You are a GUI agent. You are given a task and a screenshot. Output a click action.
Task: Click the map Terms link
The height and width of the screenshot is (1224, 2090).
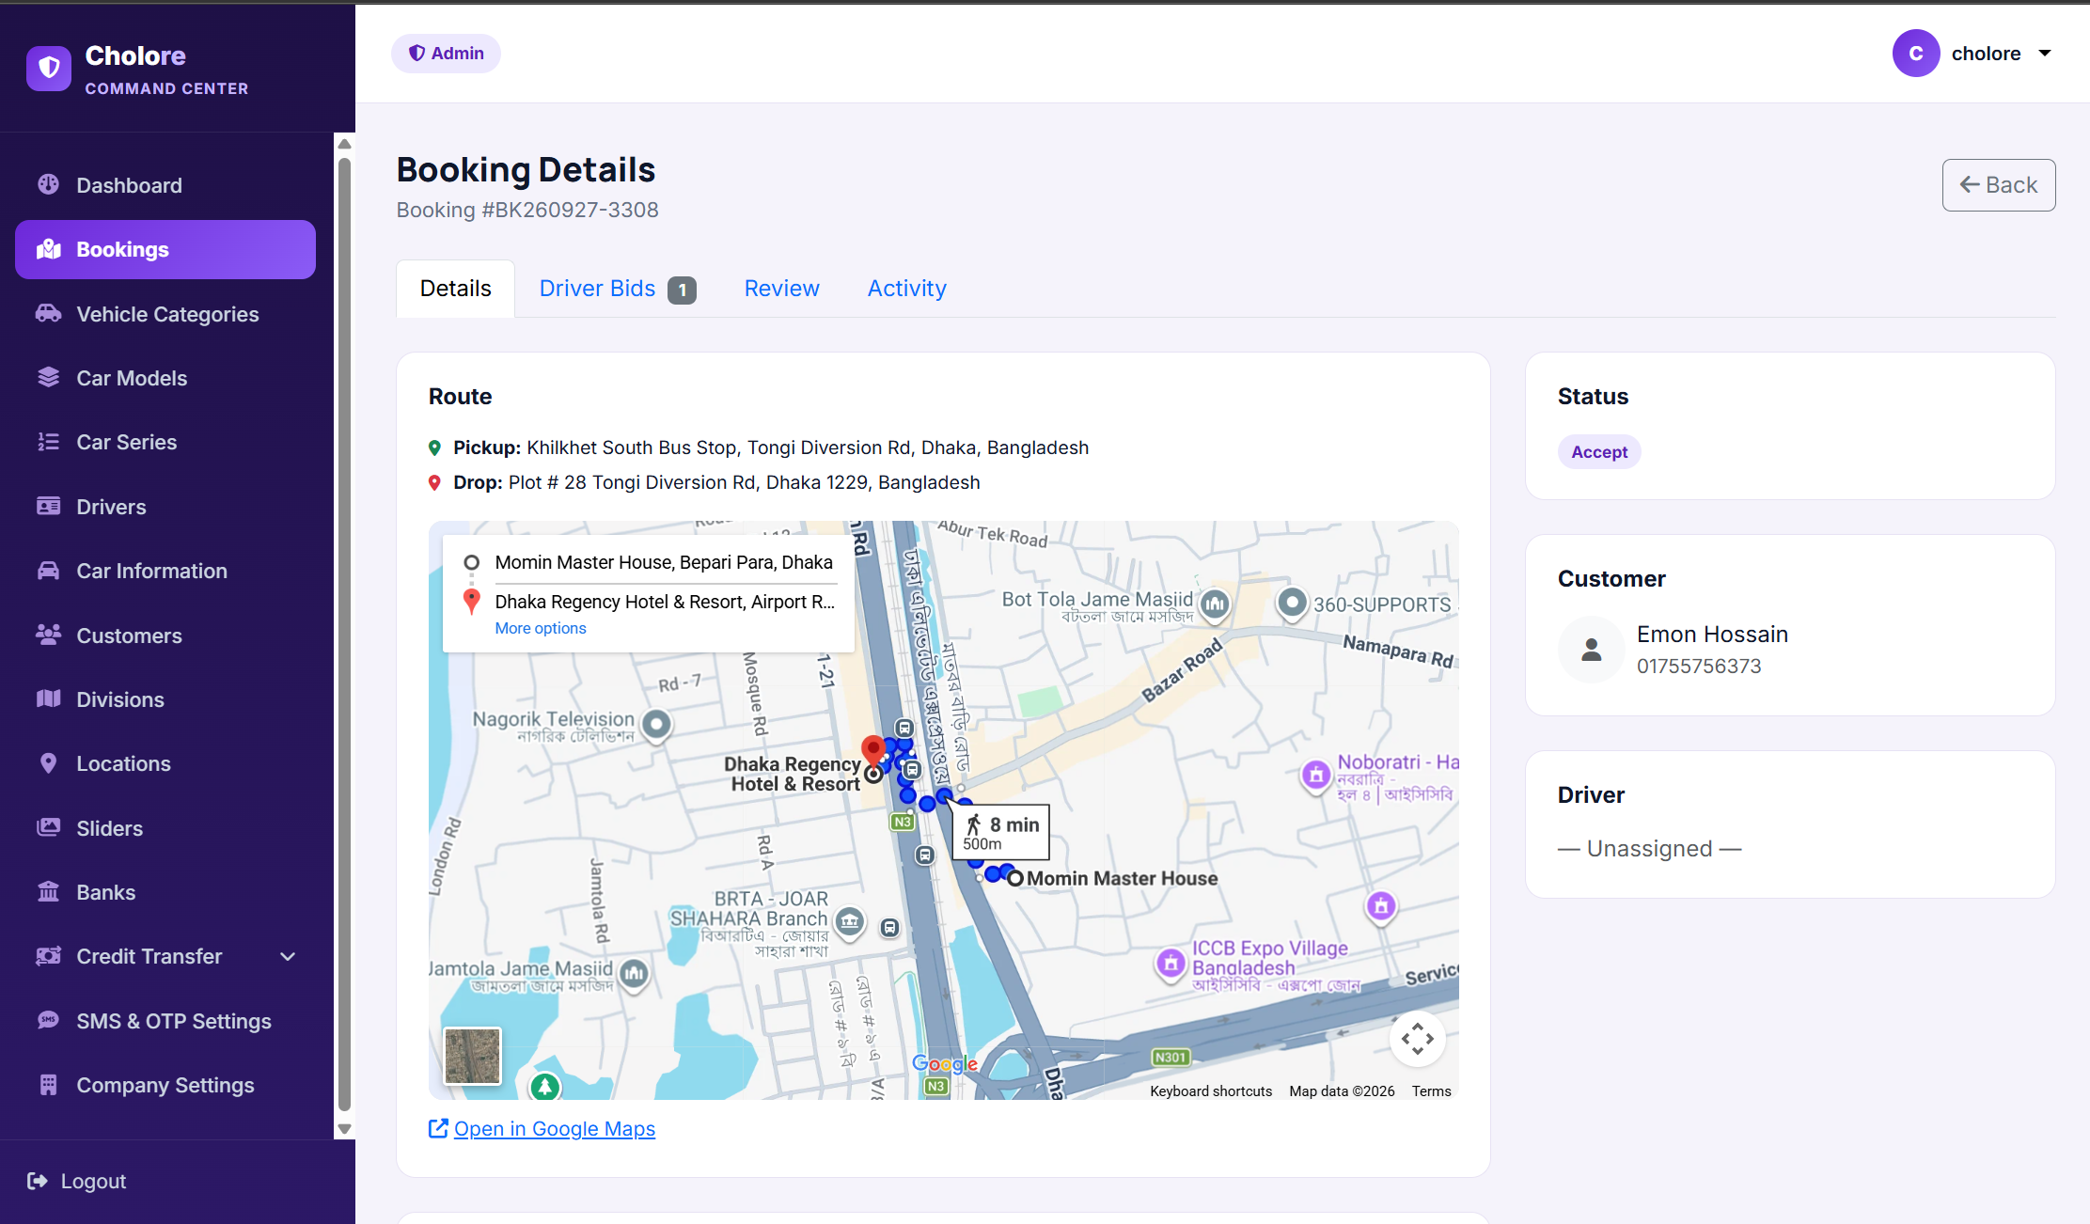(1431, 1091)
